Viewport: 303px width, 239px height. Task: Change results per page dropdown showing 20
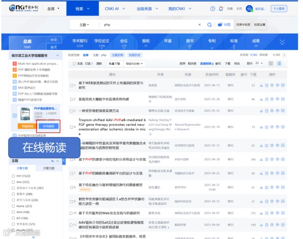point(259,63)
